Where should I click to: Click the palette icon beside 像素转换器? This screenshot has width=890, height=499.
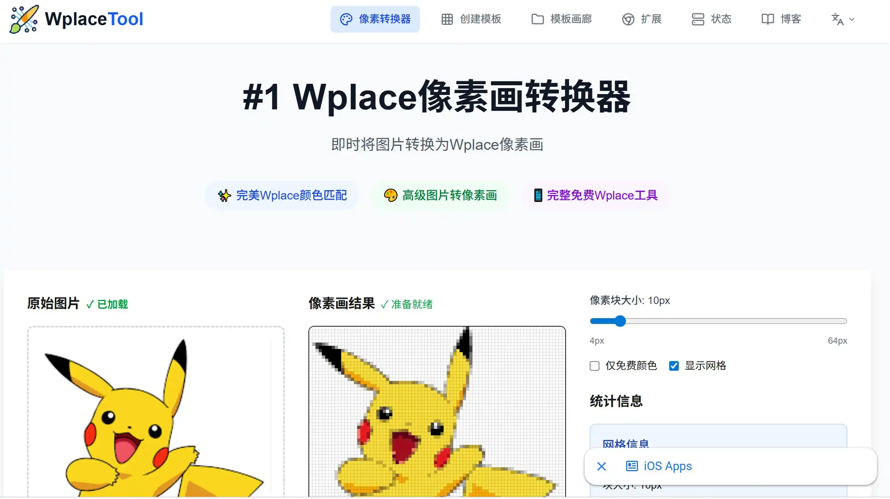tap(346, 19)
